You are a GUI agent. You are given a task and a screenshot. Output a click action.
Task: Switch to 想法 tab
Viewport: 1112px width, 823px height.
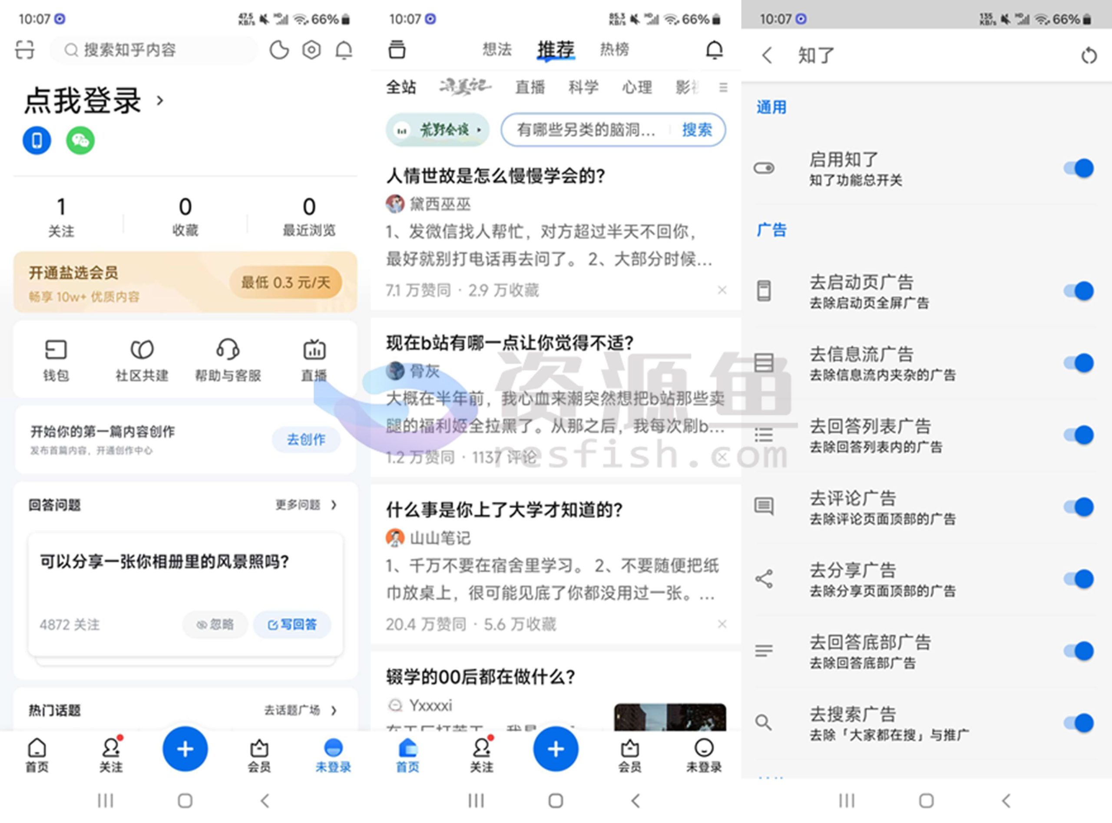[497, 49]
